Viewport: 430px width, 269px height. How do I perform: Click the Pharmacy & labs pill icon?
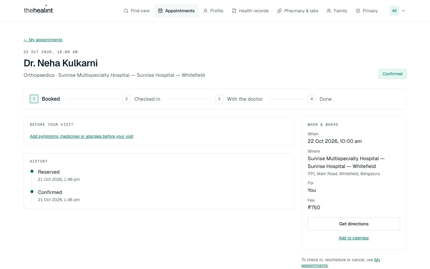click(x=279, y=11)
